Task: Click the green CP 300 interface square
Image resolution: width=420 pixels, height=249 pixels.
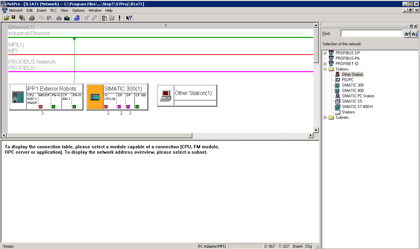Action: tap(137, 107)
